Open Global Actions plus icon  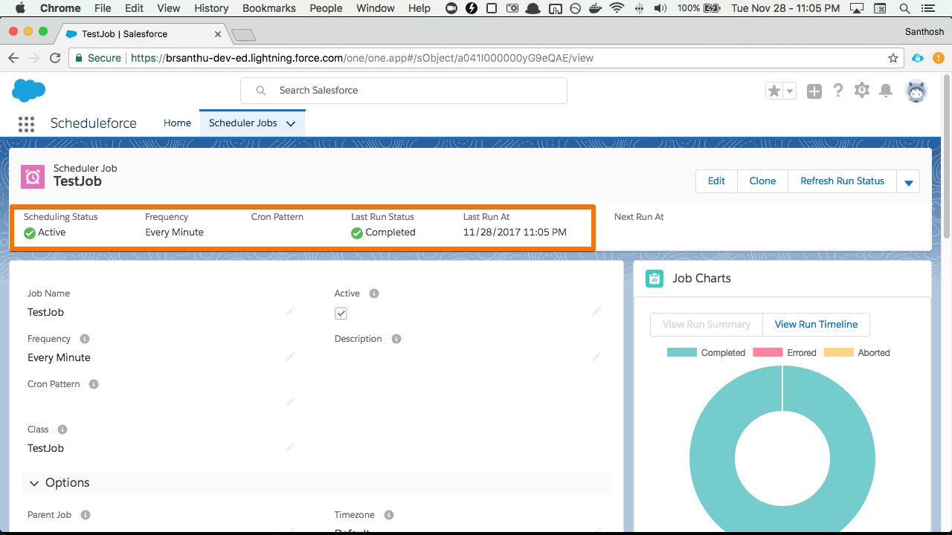[x=814, y=91]
